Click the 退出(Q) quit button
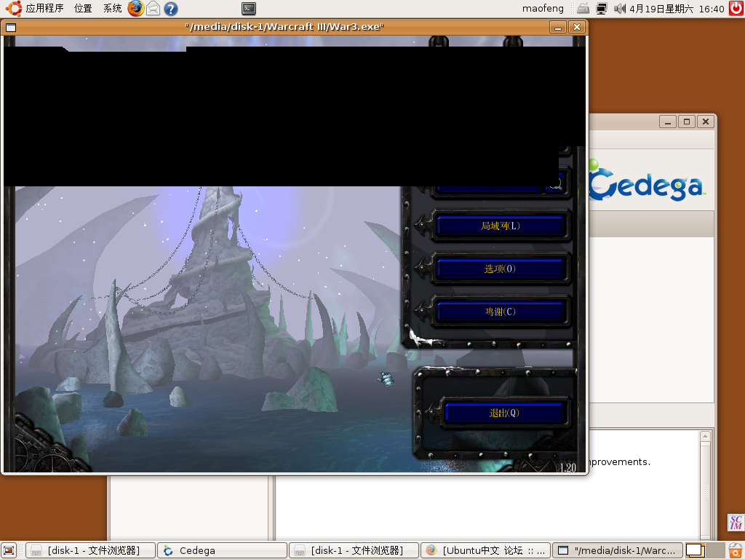Screen dimensions: 745x559 click(504, 413)
